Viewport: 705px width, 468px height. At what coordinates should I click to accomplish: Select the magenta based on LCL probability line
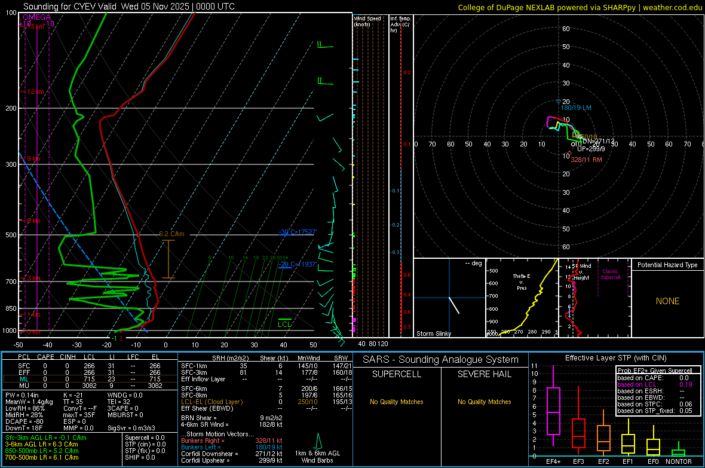[x=655, y=384]
